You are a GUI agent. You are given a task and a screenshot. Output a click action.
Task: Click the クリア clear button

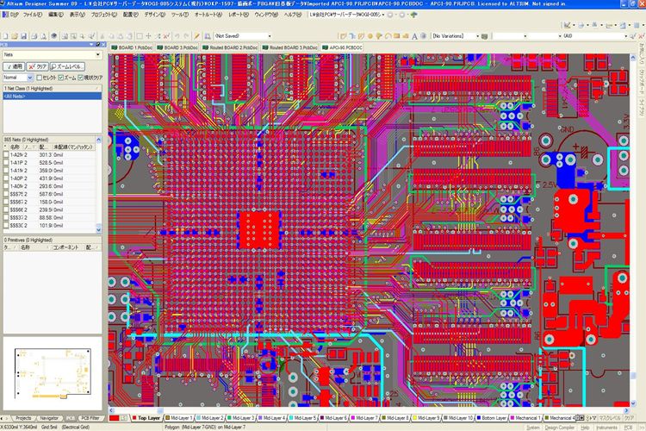coord(38,66)
